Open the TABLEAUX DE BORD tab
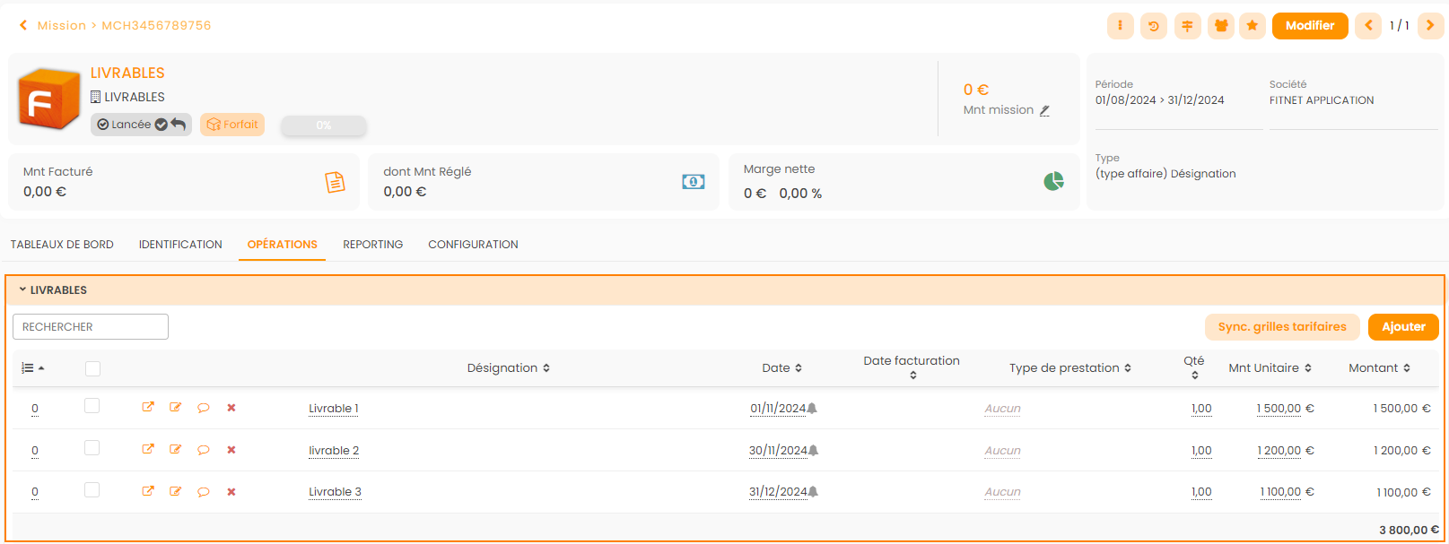The image size is (1449, 544). (62, 245)
